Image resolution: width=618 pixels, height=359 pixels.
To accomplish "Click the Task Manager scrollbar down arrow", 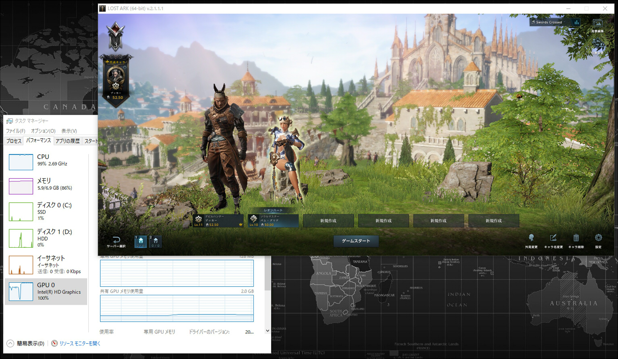I will pyautogui.click(x=268, y=331).
